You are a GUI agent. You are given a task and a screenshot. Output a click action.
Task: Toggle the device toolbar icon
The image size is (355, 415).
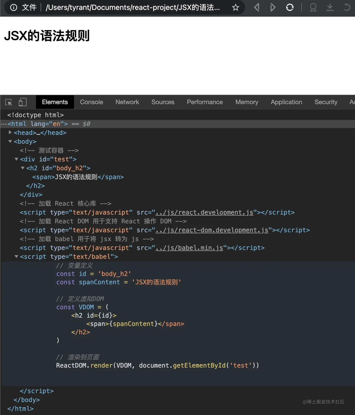(23, 102)
